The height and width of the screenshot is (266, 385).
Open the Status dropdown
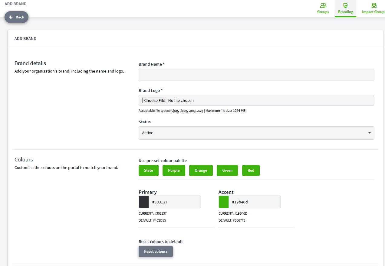click(x=256, y=133)
